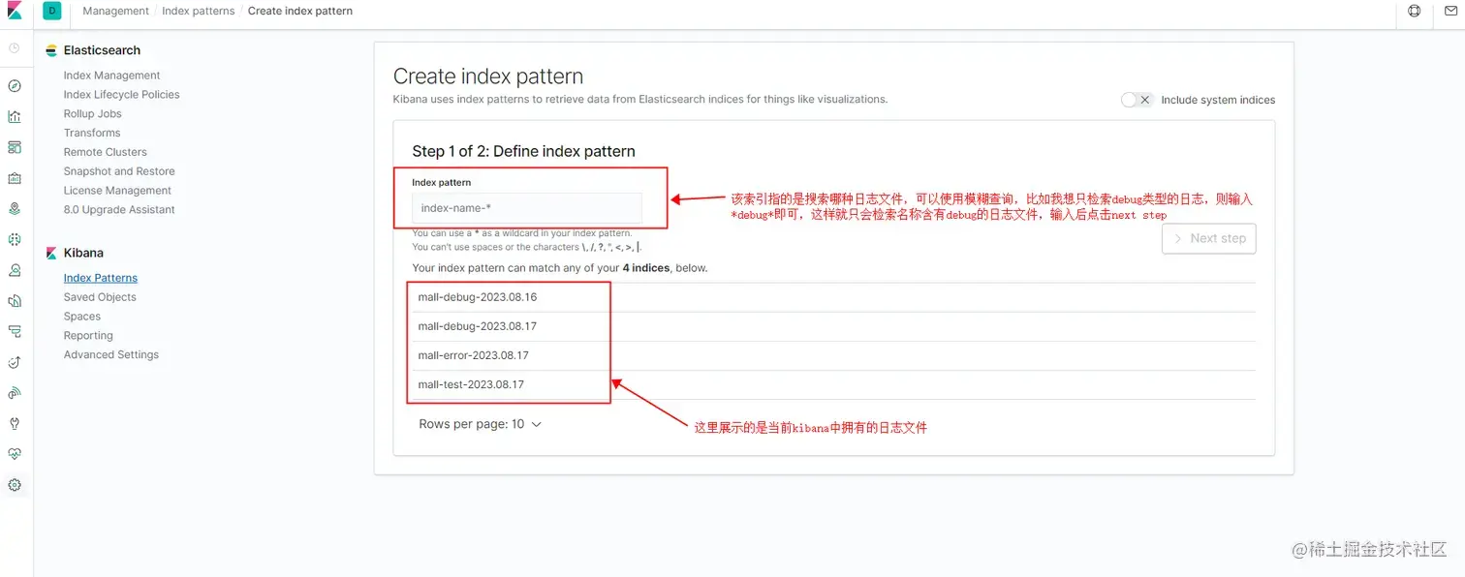The width and height of the screenshot is (1465, 577).
Task: Click the Next step button
Action: click(x=1208, y=238)
